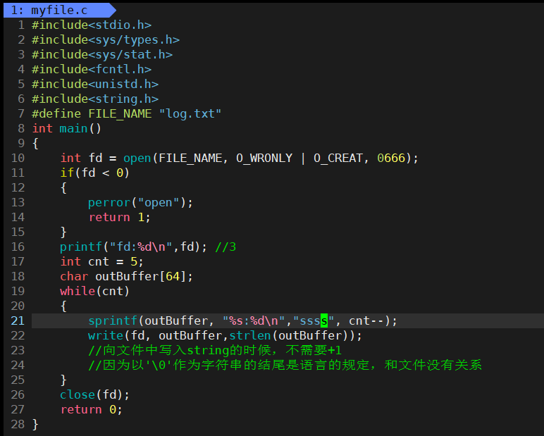Image resolution: width=544 pixels, height=436 pixels.
Task: Click the perror("open") call
Action: click(x=140, y=202)
